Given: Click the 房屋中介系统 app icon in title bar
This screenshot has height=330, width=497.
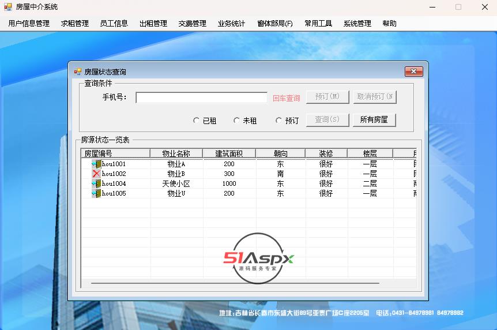Looking at the screenshot, I should 8,7.
